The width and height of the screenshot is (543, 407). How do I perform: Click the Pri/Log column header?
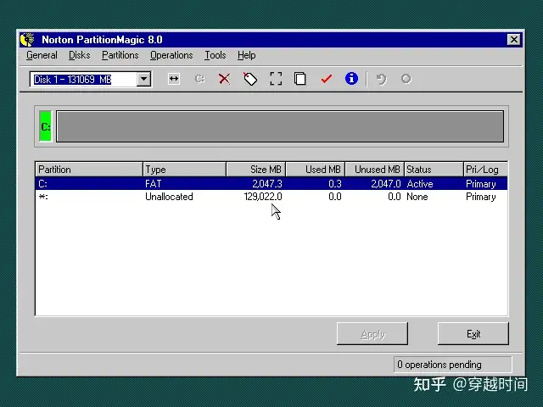point(485,170)
